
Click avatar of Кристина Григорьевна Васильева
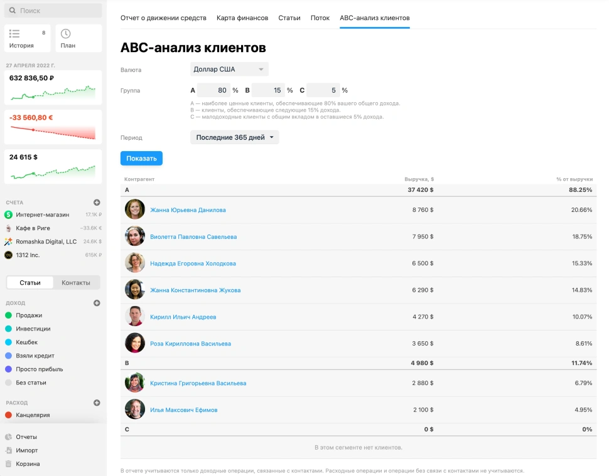point(135,383)
